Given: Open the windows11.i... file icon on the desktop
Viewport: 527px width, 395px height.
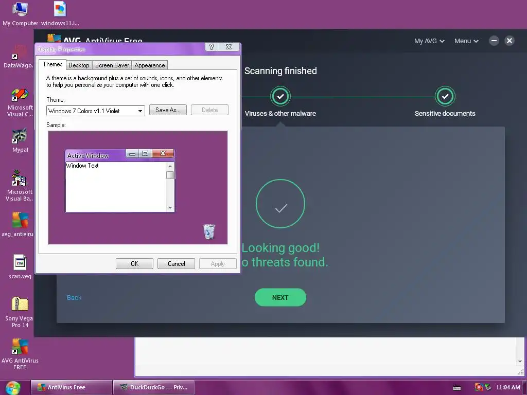Looking at the screenshot, I should (60, 13).
